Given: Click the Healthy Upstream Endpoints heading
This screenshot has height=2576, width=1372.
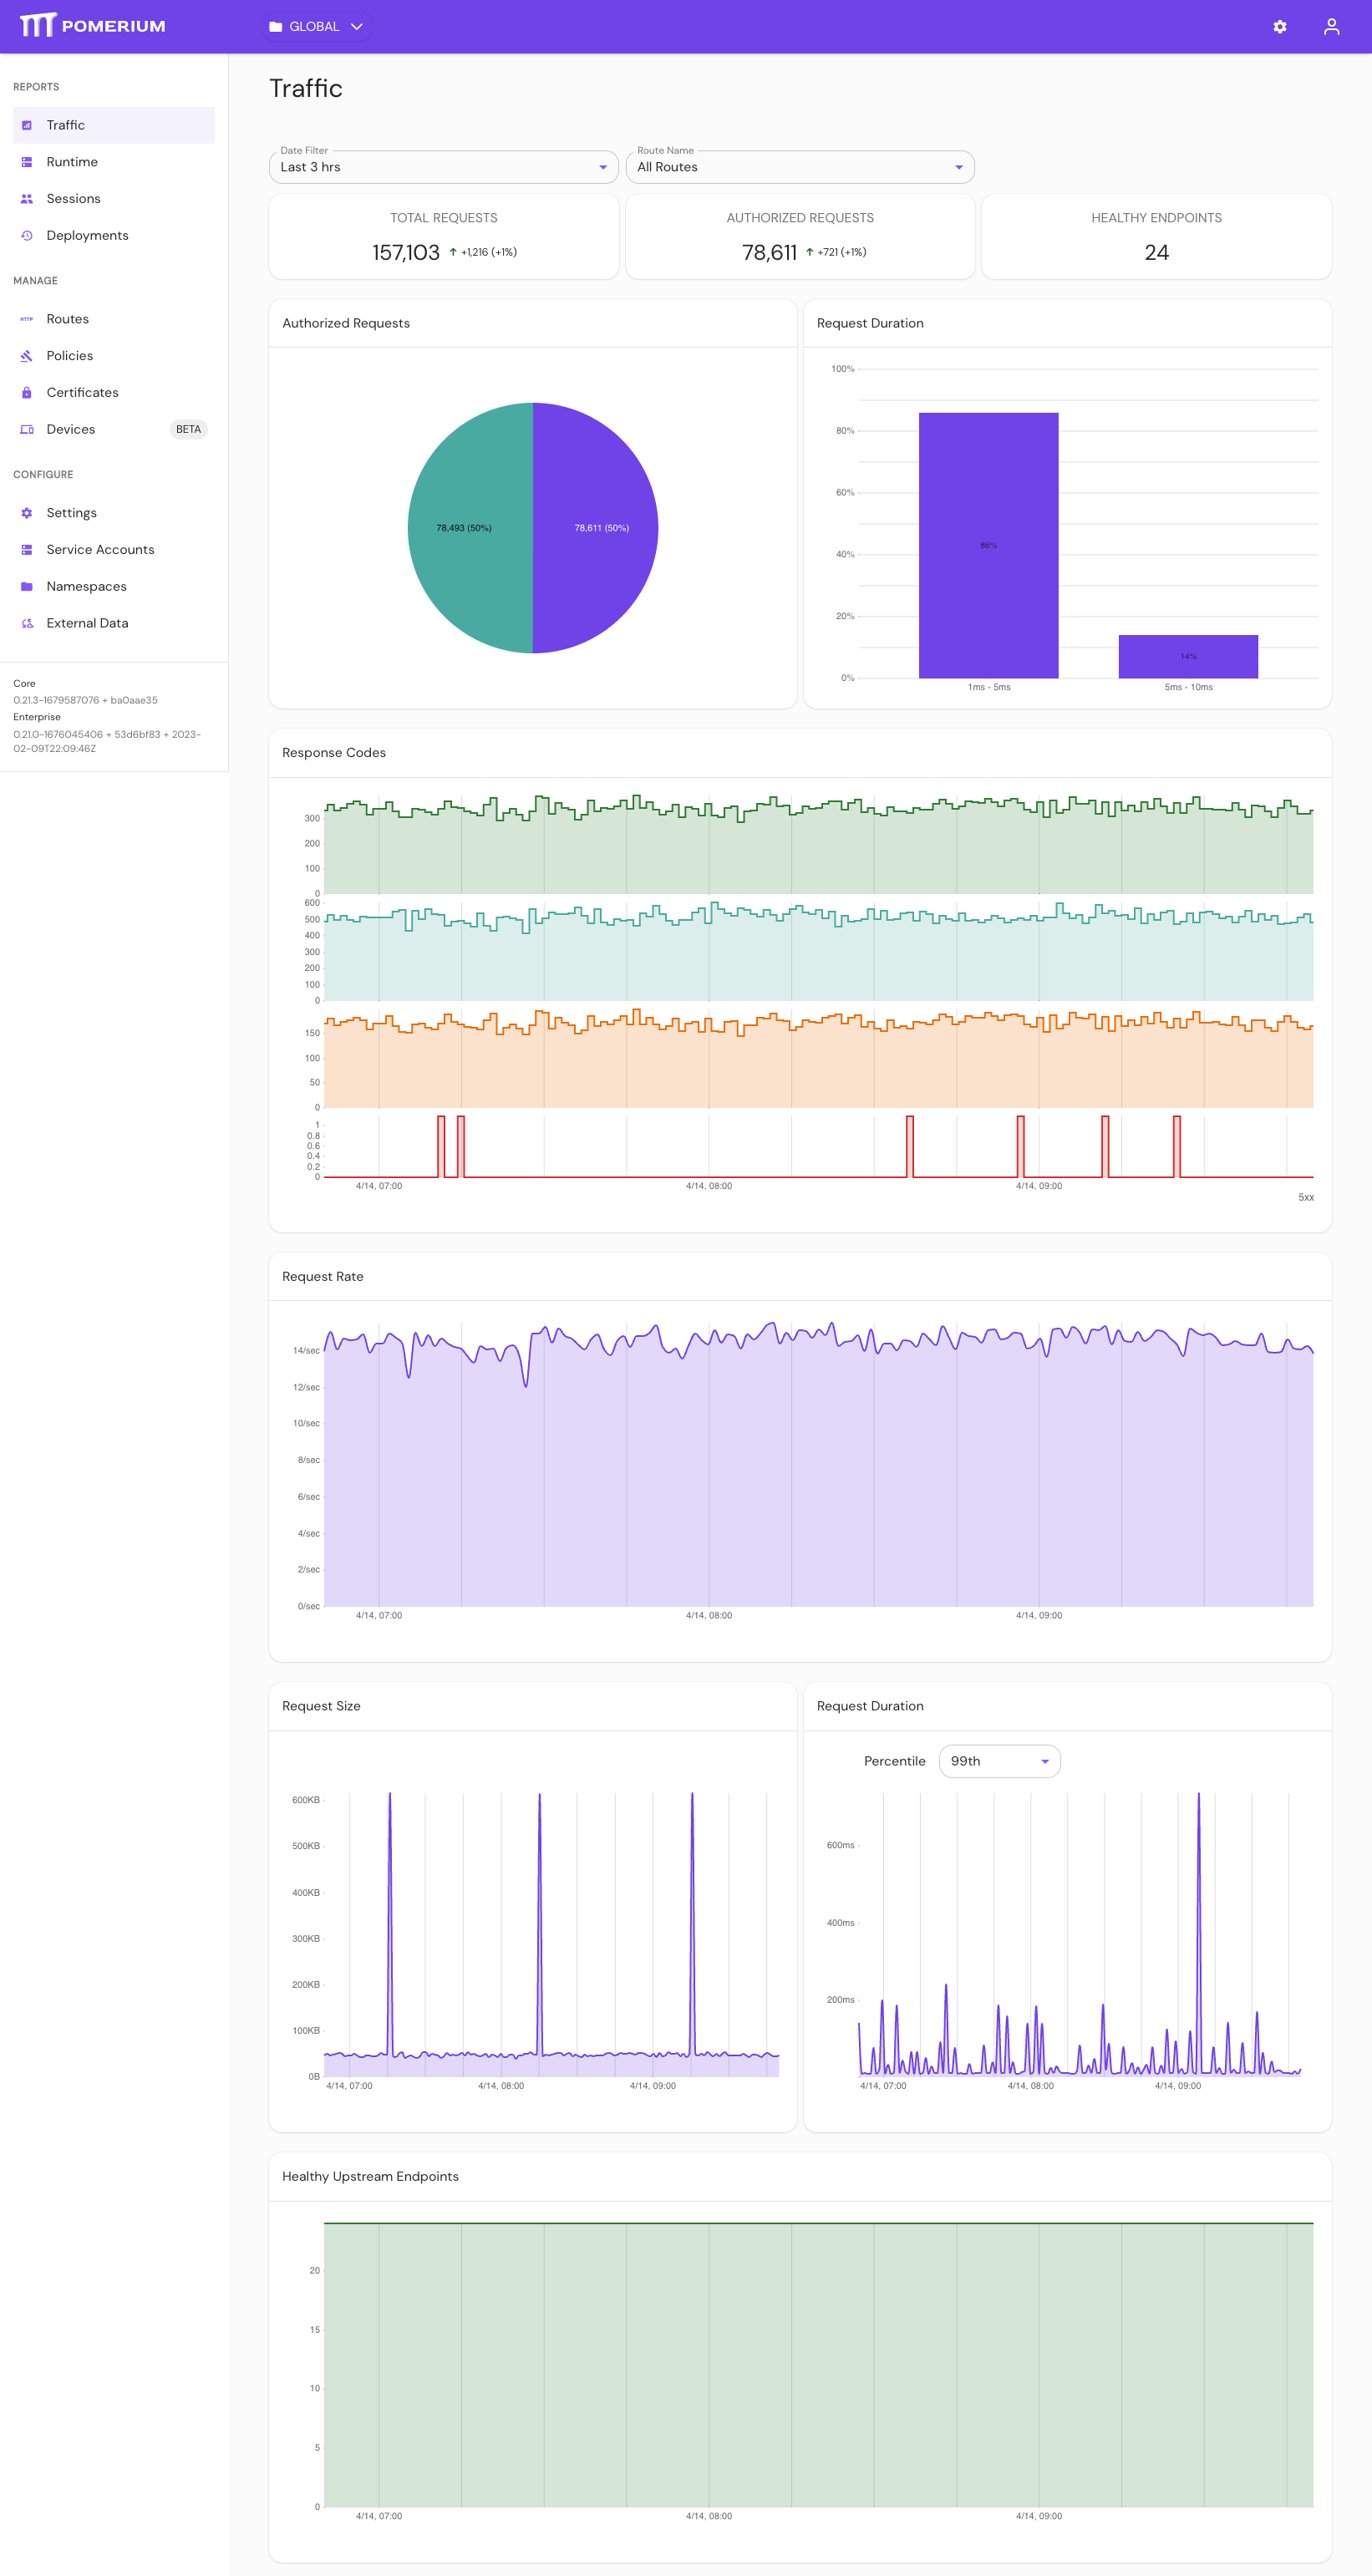Looking at the screenshot, I should 370,2177.
